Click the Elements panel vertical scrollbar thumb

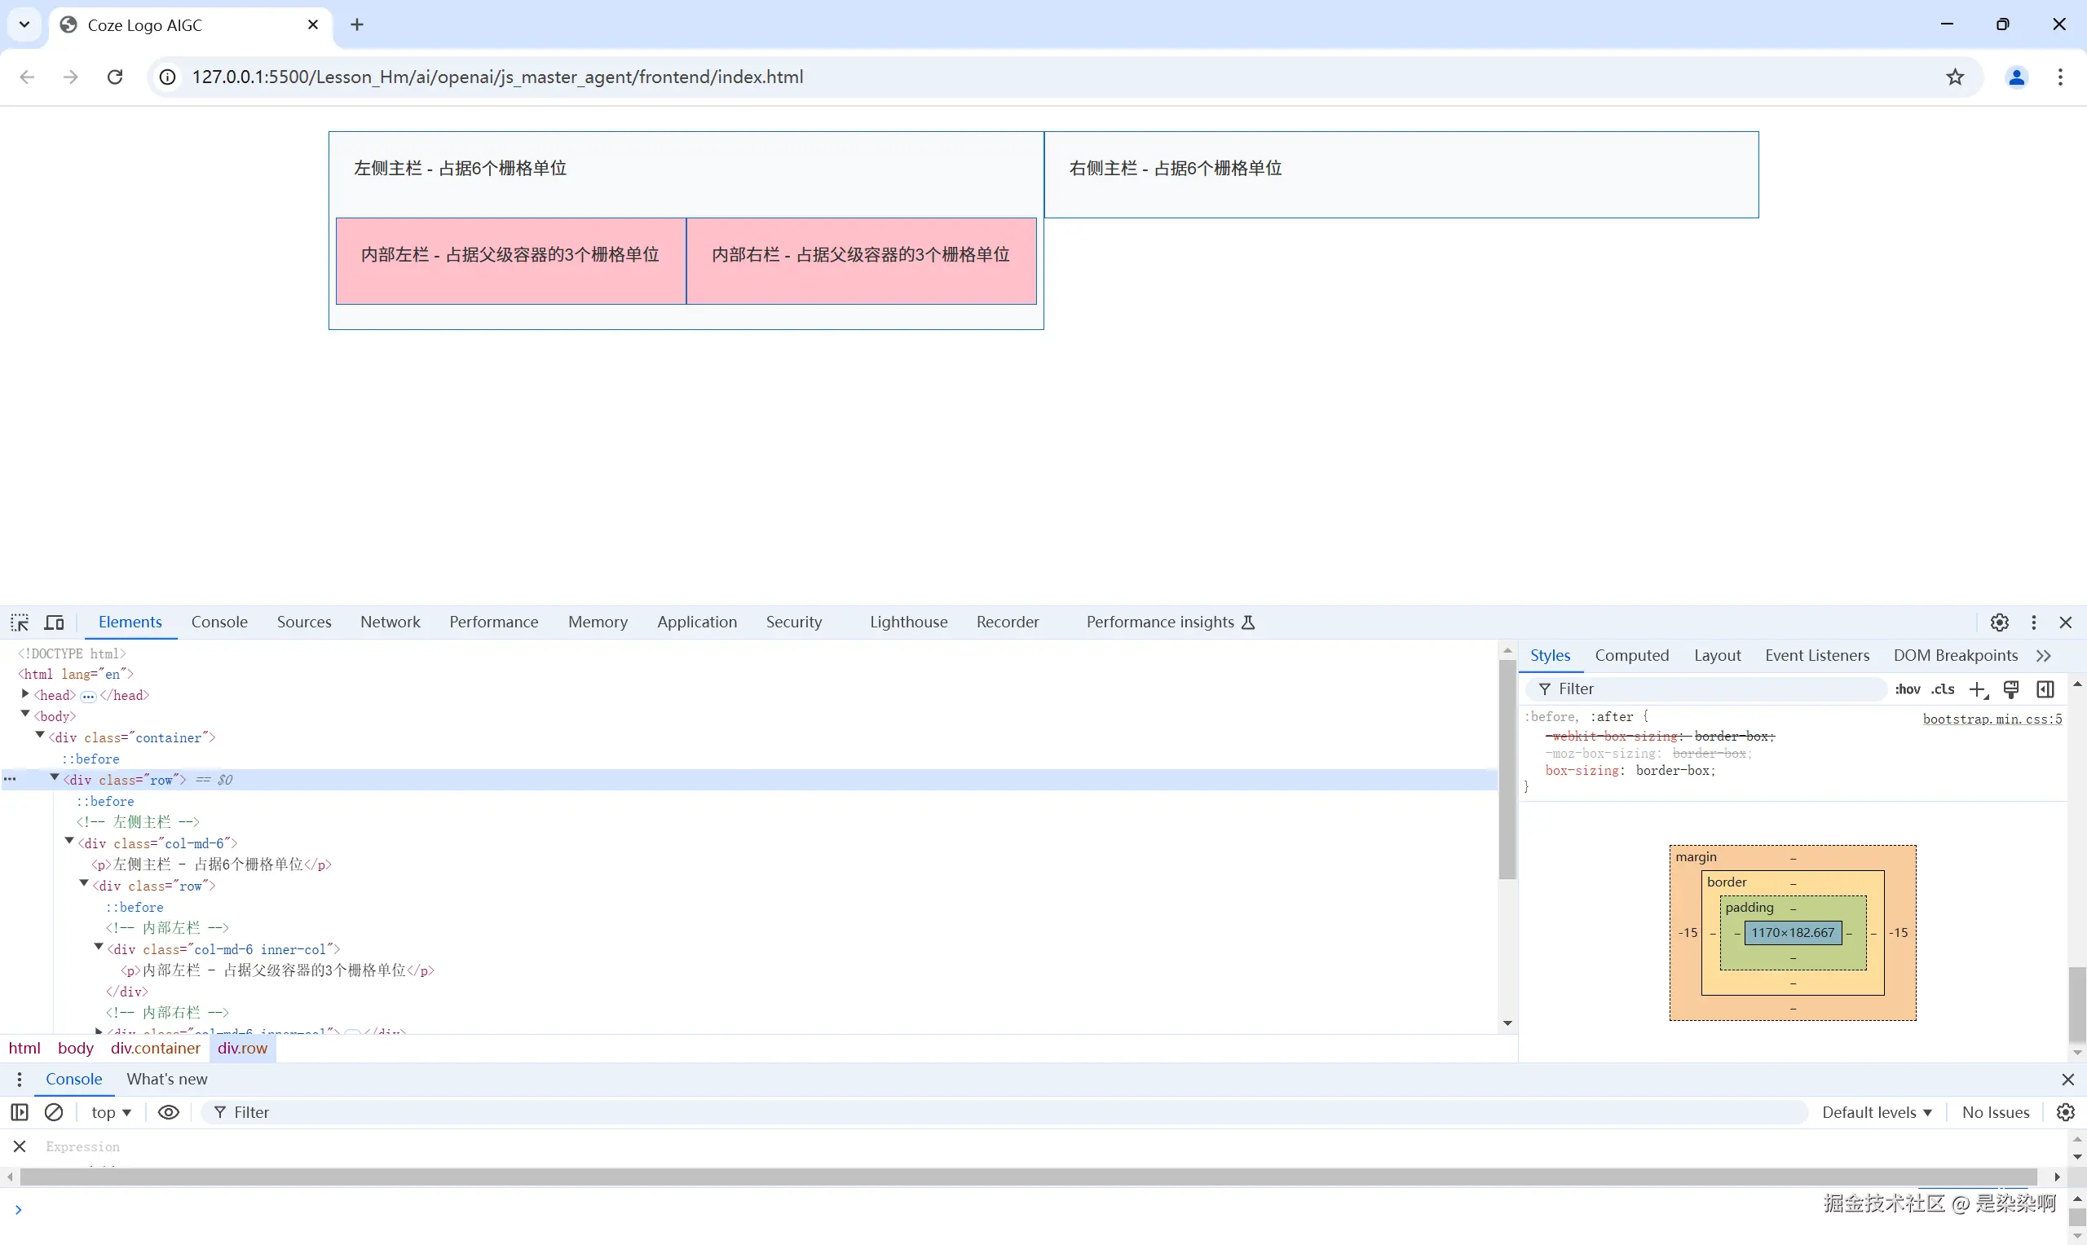tap(1507, 770)
